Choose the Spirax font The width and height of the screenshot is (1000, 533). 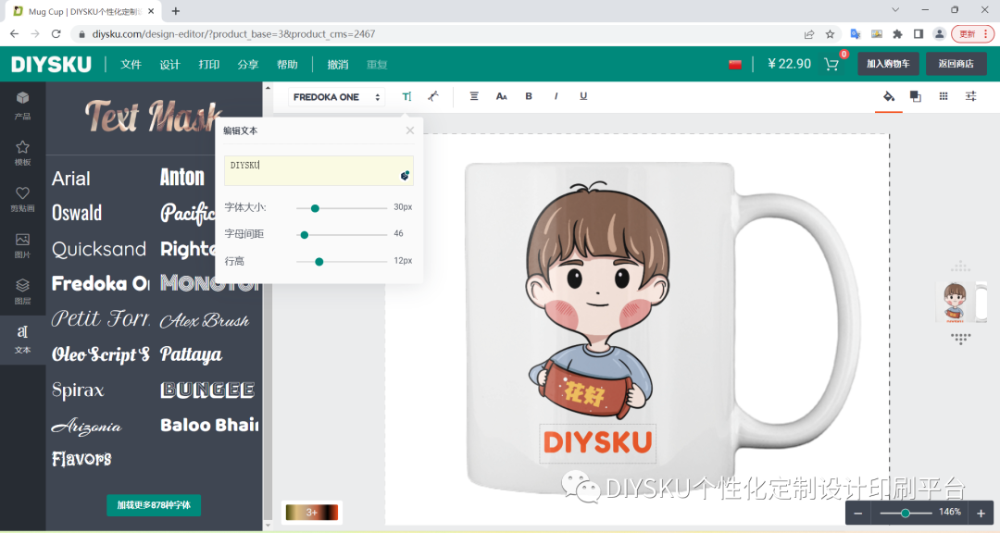pyautogui.click(x=78, y=390)
